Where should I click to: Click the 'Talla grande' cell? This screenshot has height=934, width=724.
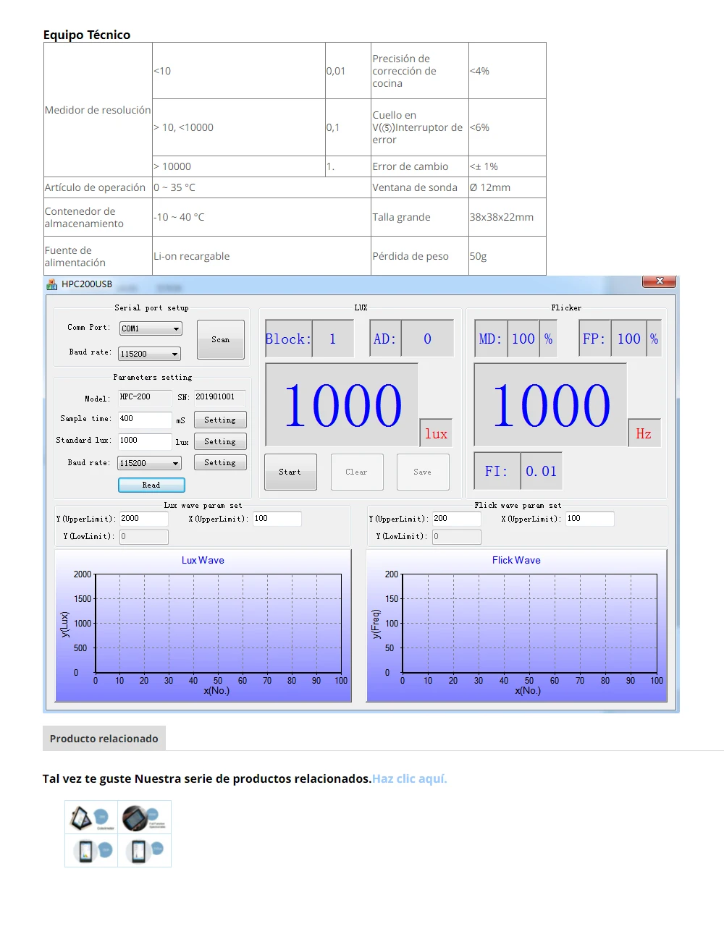tap(420, 217)
